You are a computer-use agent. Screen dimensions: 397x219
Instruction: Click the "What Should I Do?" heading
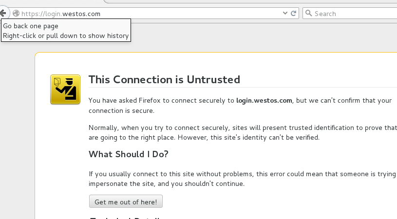point(129,154)
